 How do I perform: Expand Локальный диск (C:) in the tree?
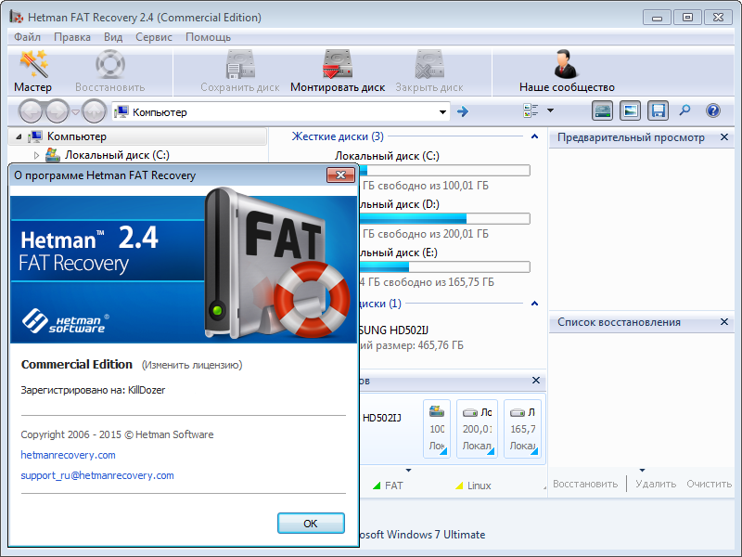(x=36, y=155)
